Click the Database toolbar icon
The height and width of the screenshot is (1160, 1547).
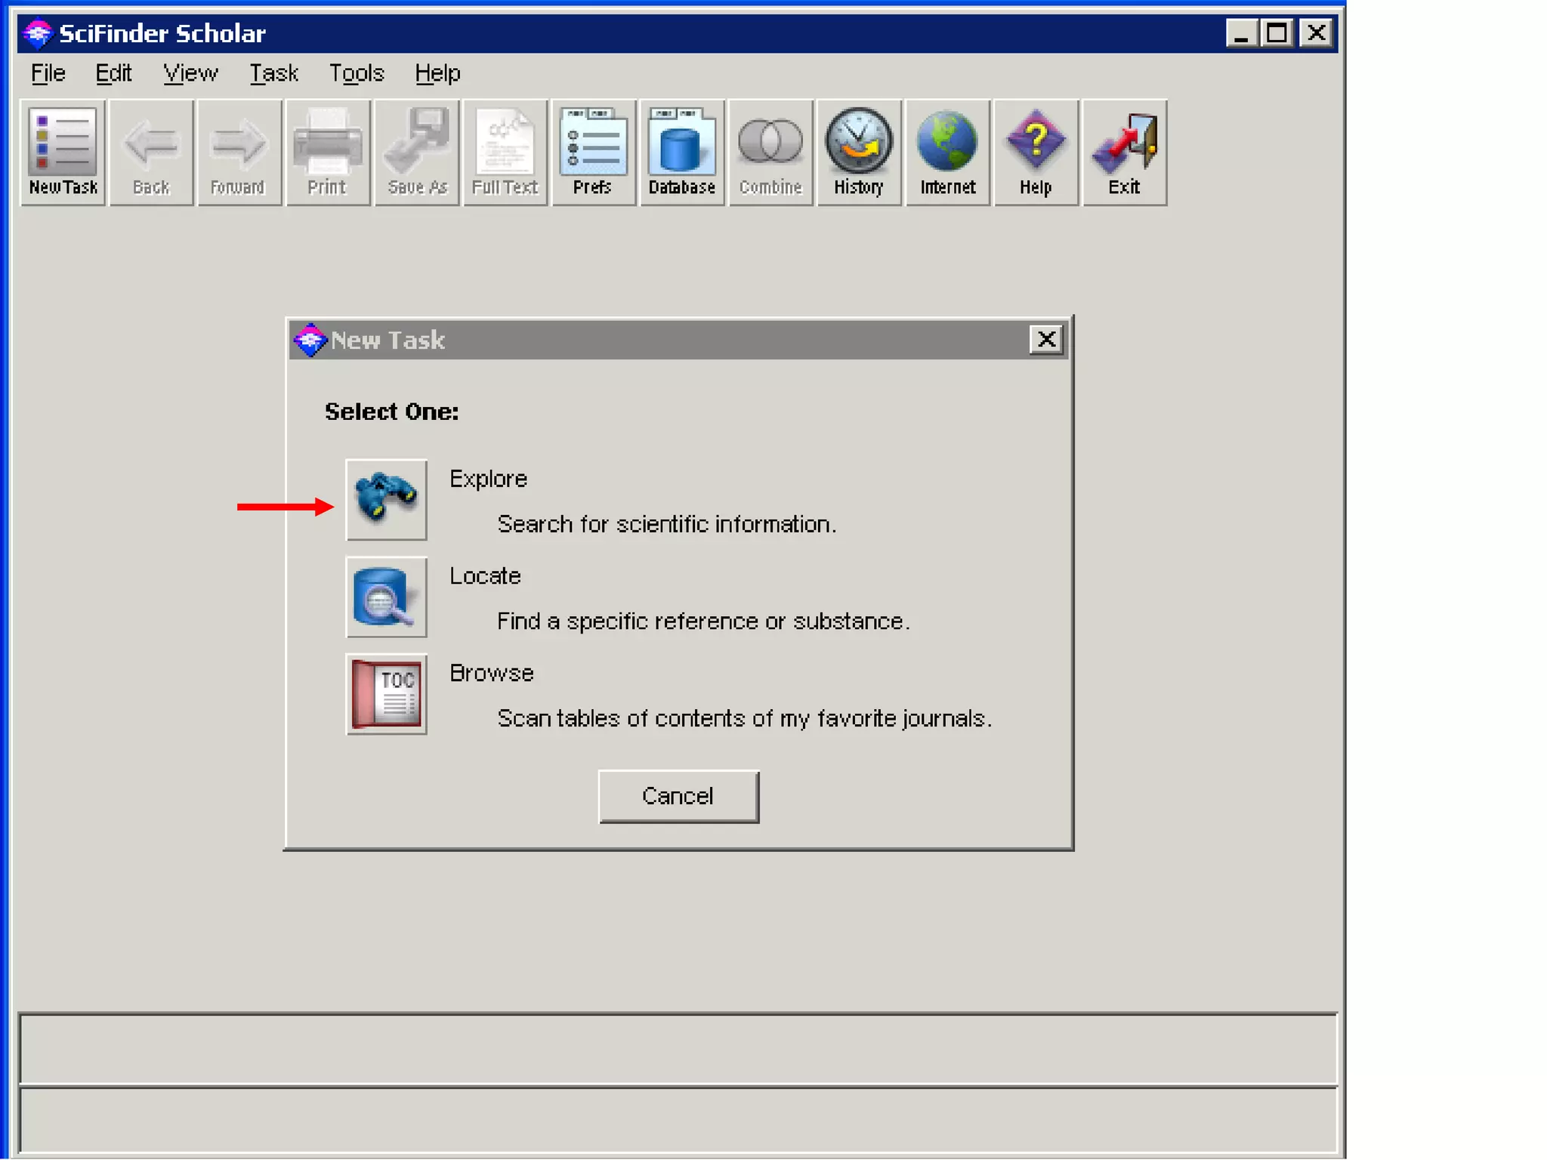(x=681, y=153)
